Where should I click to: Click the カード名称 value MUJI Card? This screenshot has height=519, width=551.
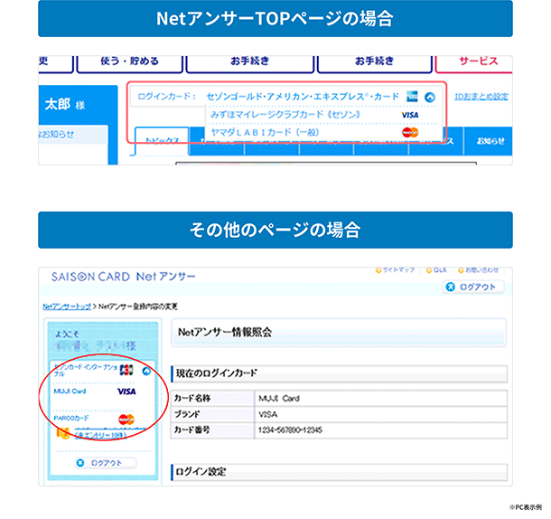[279, 399]
